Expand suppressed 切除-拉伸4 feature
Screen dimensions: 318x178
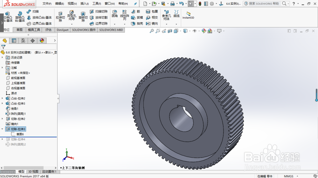[2, 139]
